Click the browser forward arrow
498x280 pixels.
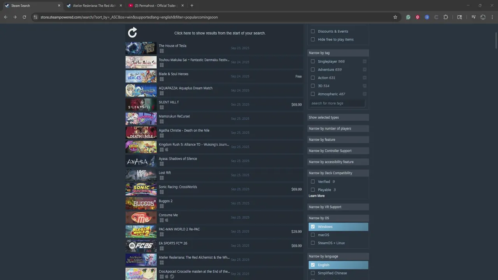coord(15,17)
